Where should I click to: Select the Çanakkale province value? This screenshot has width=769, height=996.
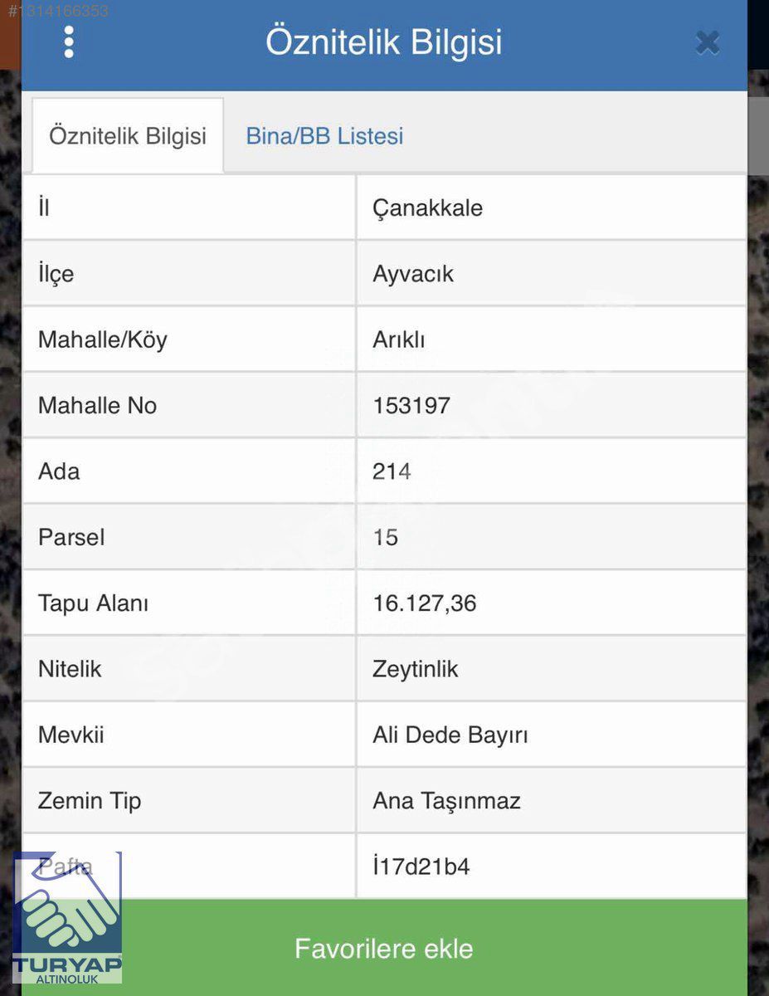click(427, 208)
